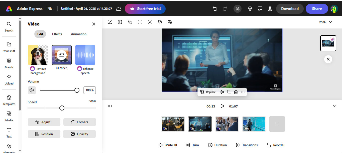The width and height of the screenshot is (342, 153).
Task: Open the Text panel in the sidebar
Action: (9, 132)
